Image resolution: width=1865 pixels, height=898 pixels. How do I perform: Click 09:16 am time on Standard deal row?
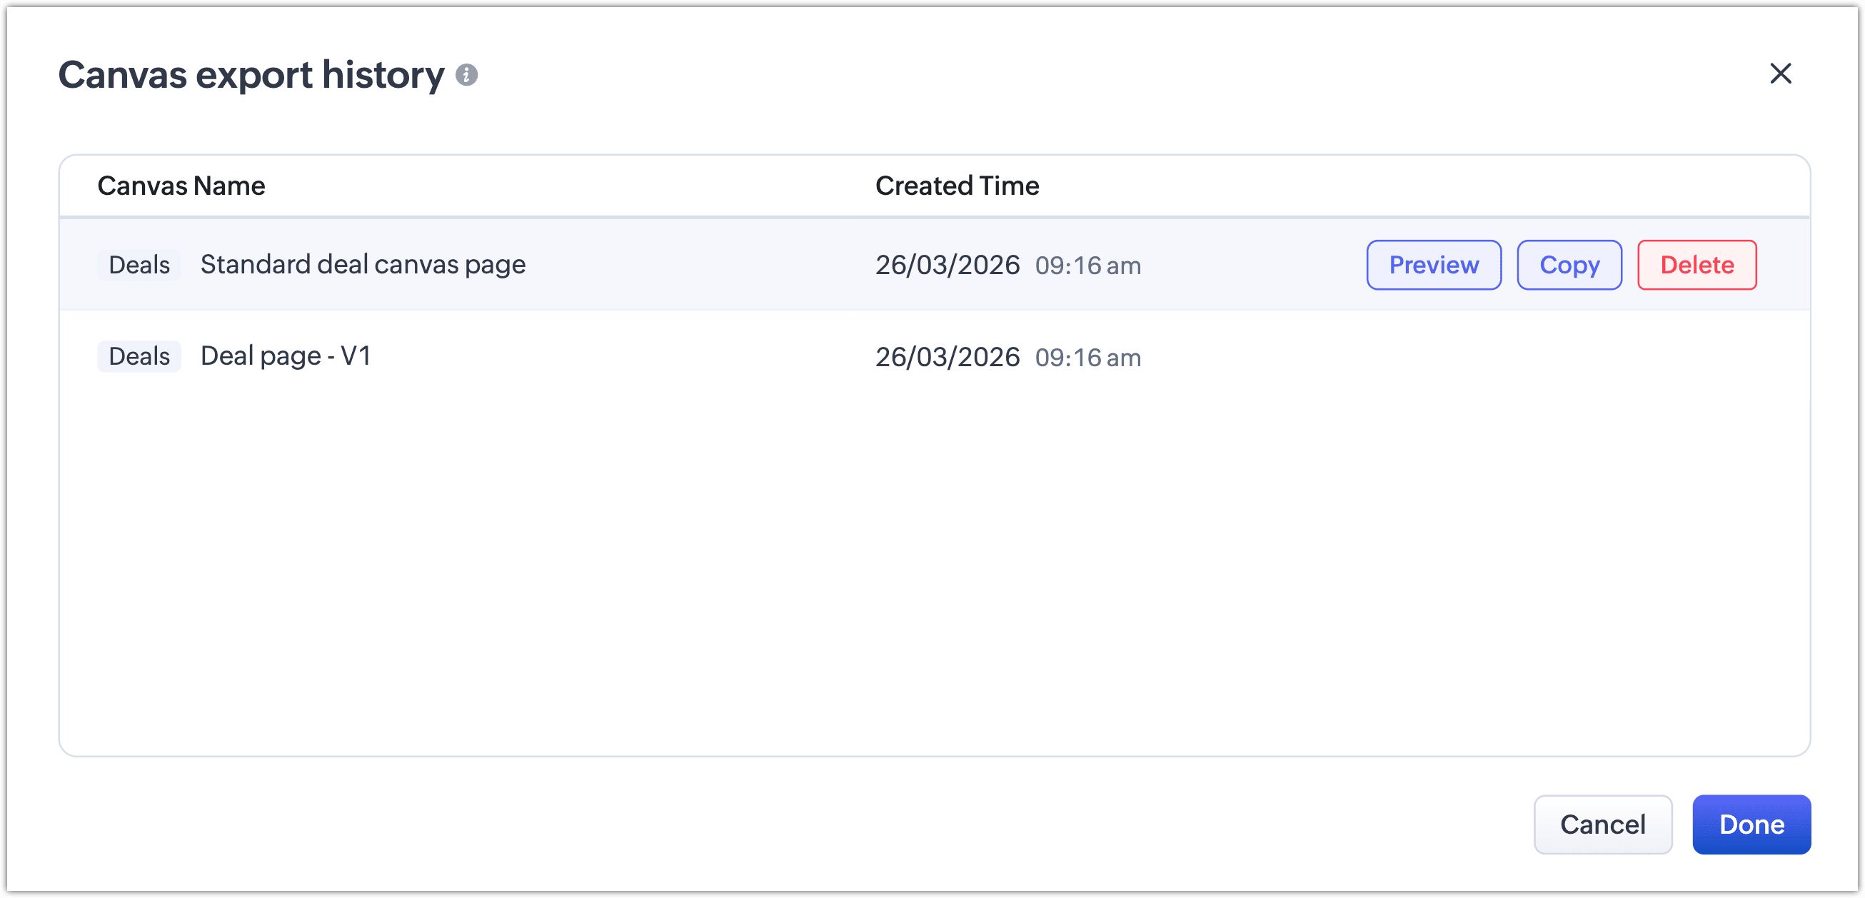click(x=1087, y=266)
